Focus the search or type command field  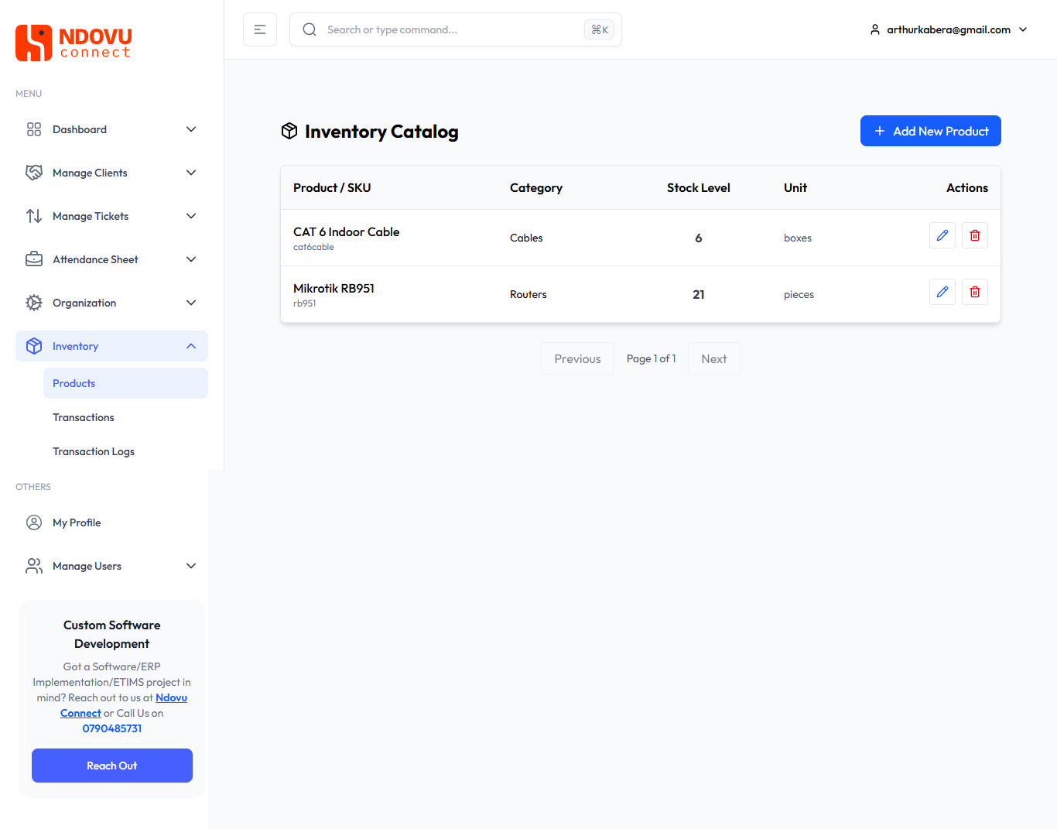point(449,29)
